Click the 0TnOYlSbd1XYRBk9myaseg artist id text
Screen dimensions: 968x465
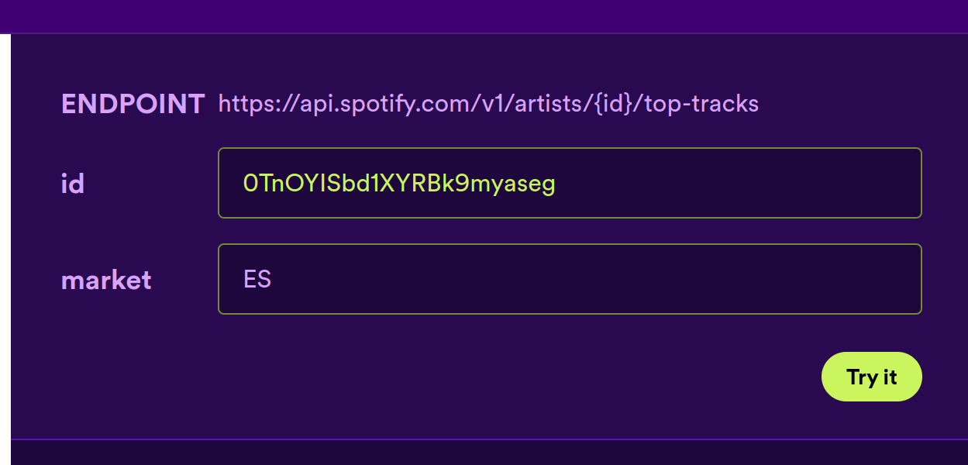click(x=399, y=183)
